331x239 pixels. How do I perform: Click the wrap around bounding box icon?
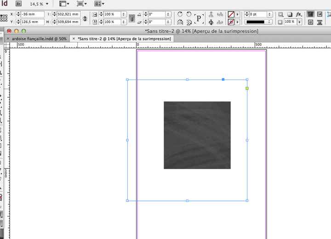click(x=320, y=14)
